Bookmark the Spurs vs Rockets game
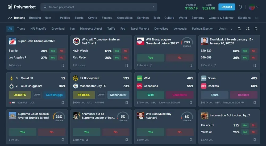 [x=255, y=103]
